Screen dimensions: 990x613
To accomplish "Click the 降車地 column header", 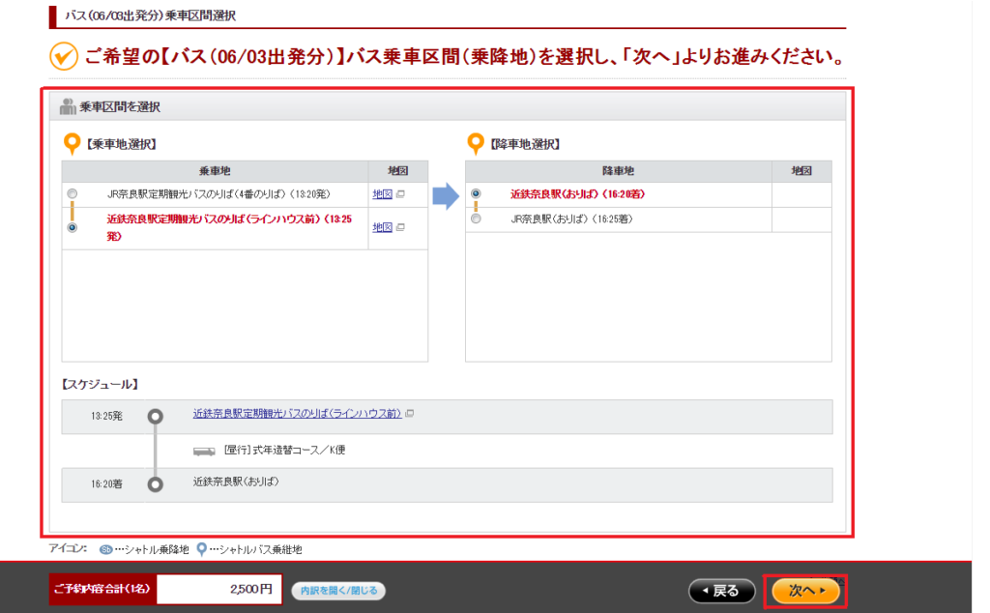I will pos(618,171).
